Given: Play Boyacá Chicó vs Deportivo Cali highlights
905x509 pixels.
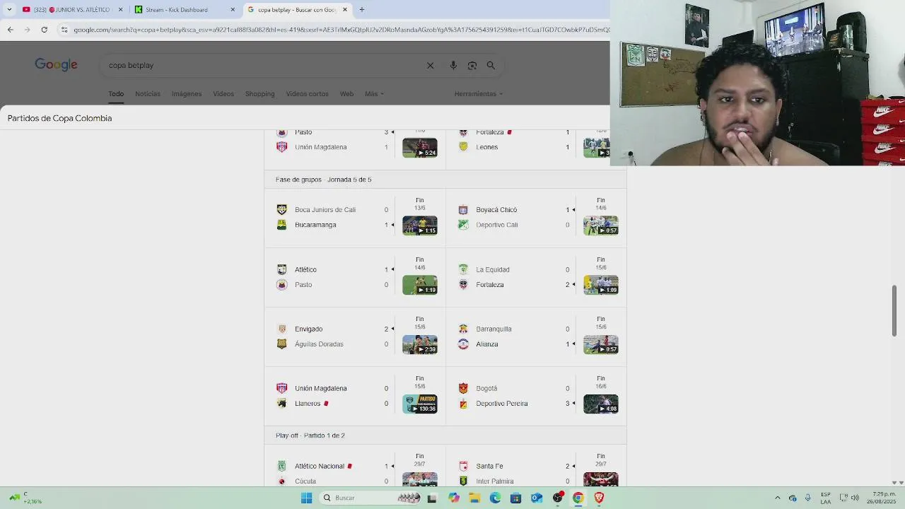Looking at the screenshot, I should click(x=601, y=226).
